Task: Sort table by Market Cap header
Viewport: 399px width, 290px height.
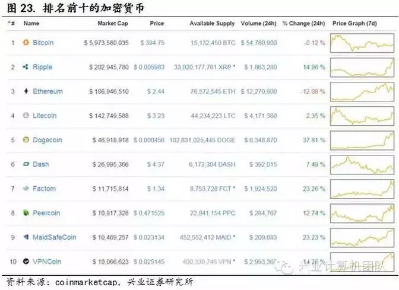Action: pos(113,23)
